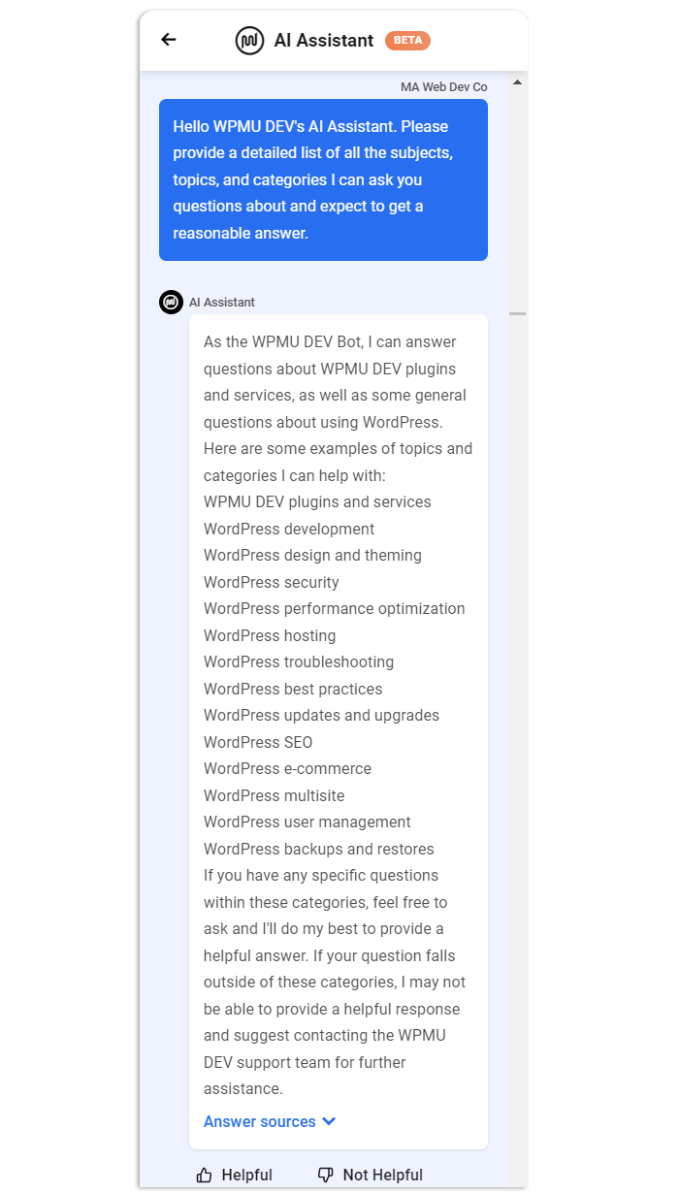Collapse the Answer sources dropdown arrow
Screen dimensions: 679x1193
coord(329,1121)
